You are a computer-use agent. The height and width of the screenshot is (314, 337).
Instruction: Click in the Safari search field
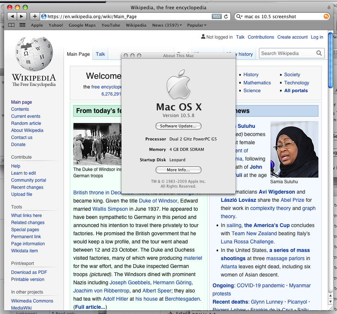(x=283, y=17)
